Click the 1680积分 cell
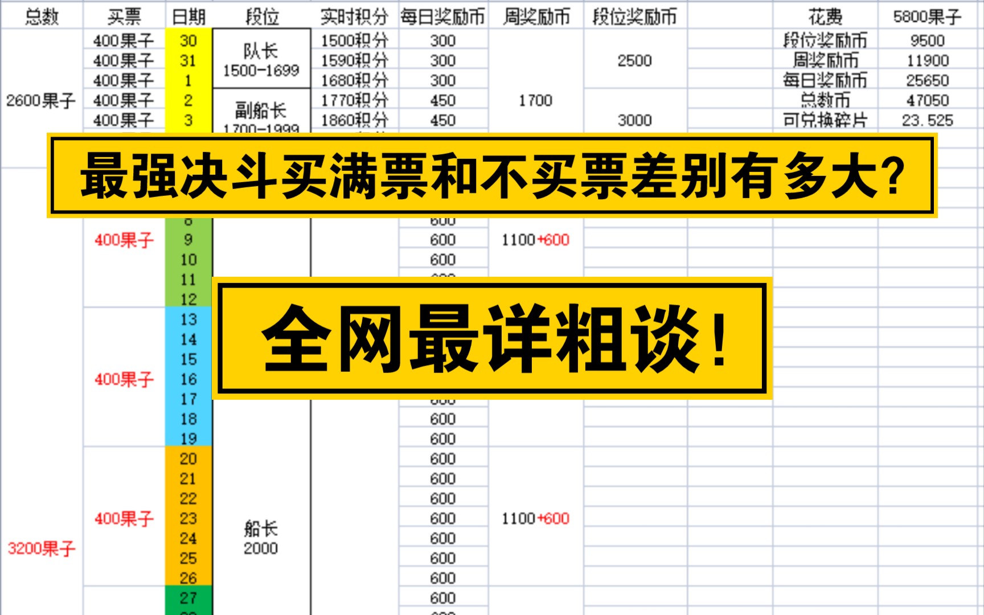 point(354,80)
